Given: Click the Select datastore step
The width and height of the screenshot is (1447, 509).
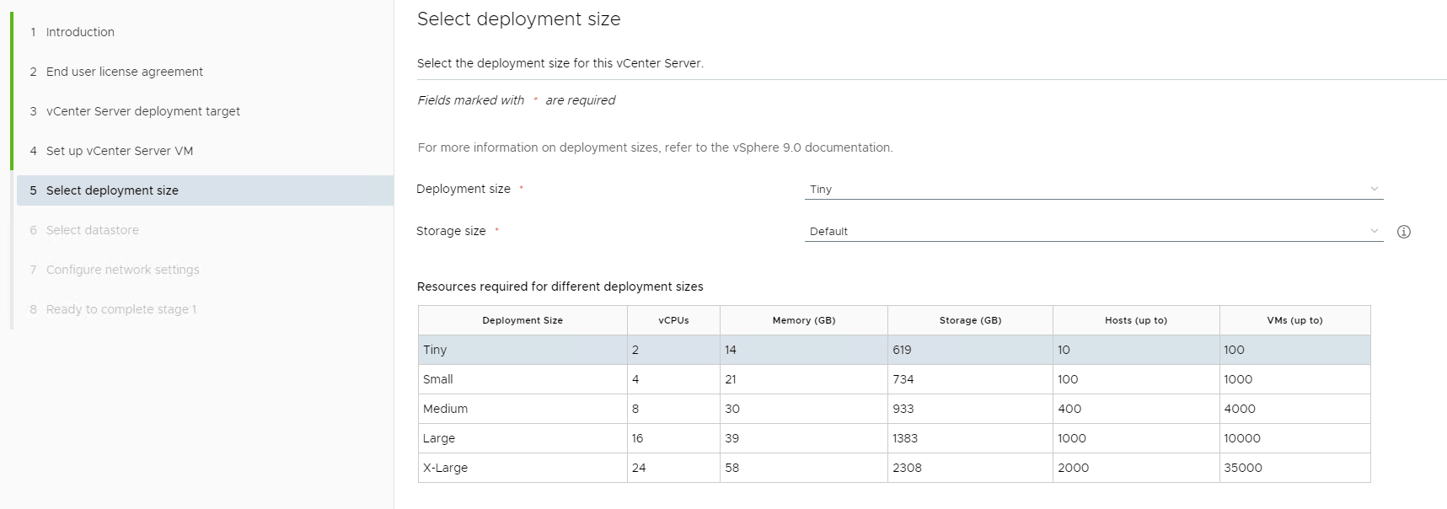Looking at the screenshot, I should point(92,230).
